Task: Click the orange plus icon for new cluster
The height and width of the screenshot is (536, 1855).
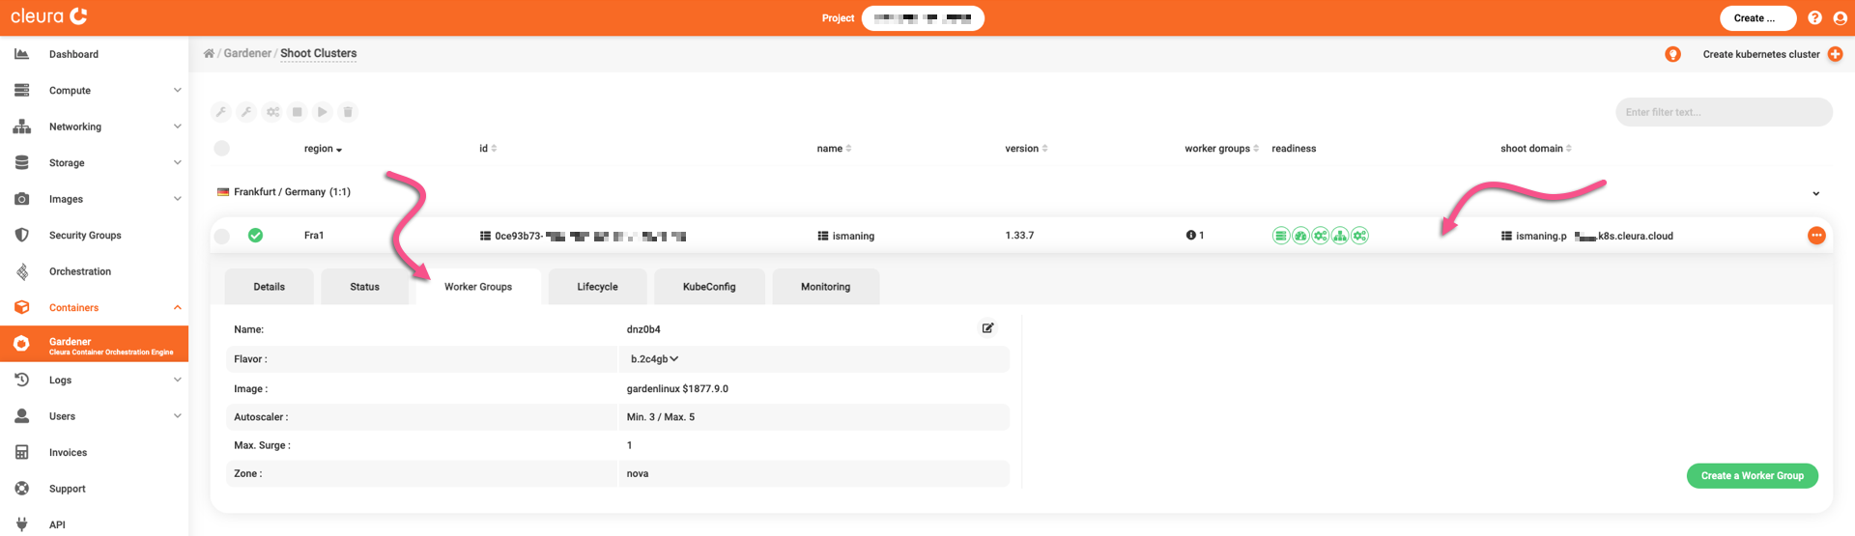Action: [x=1835, y=54]
